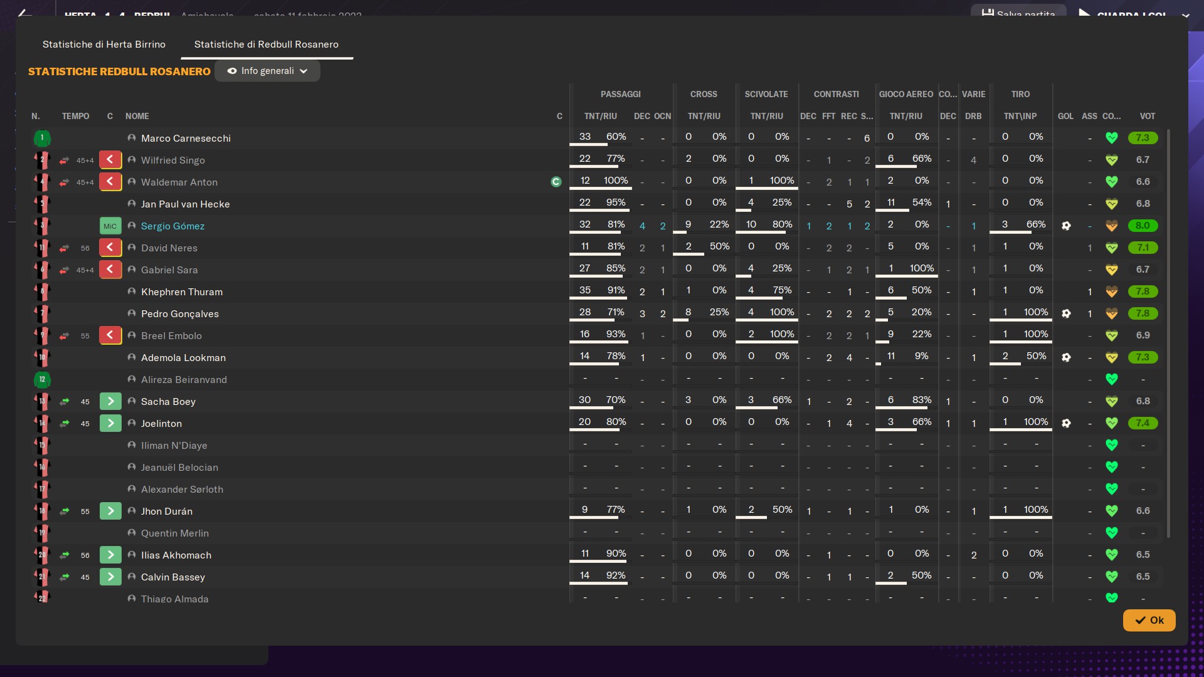This screenshot has height=677, width=1204.
Task: Open Jan Paul van Hecke profile
Action: tap(185, 204)
